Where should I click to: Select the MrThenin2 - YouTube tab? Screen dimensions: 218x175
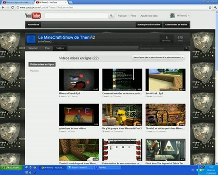[51, 2]
